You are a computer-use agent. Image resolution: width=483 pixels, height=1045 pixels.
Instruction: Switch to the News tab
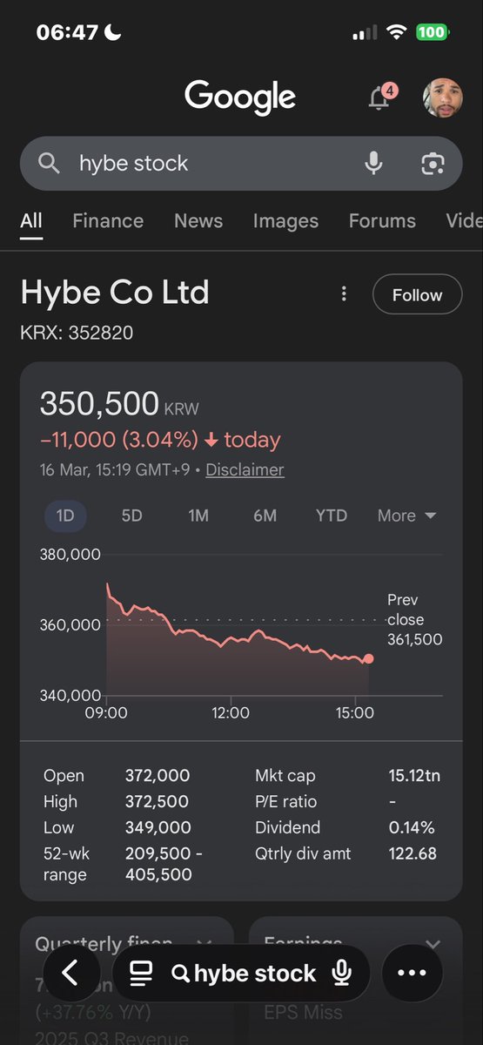[198, 221]
